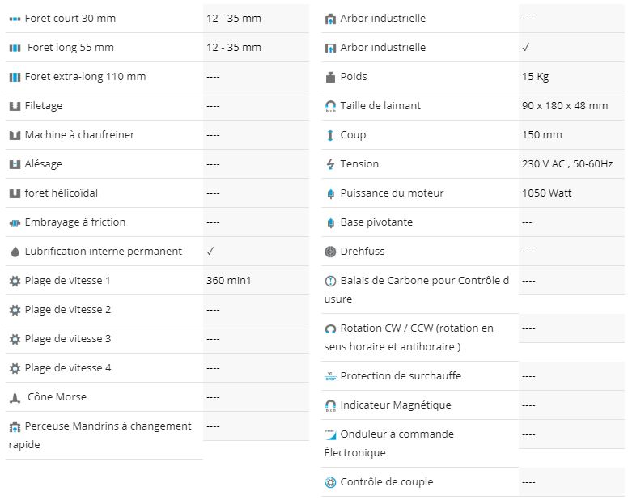
Task: Click the gear icon for Plage de vitesse 1
Action: (x=15, y=281)
